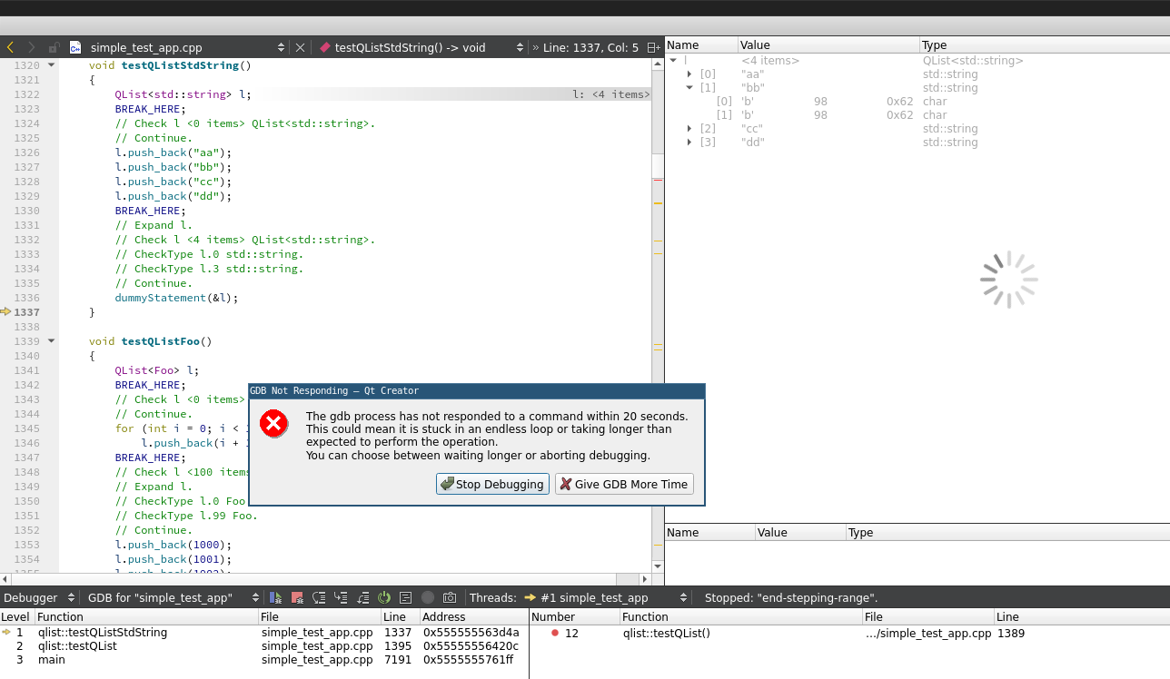Screen dimensions: 1170x679
Task: Go back with the yellow arrow
Action: (10, 47)
